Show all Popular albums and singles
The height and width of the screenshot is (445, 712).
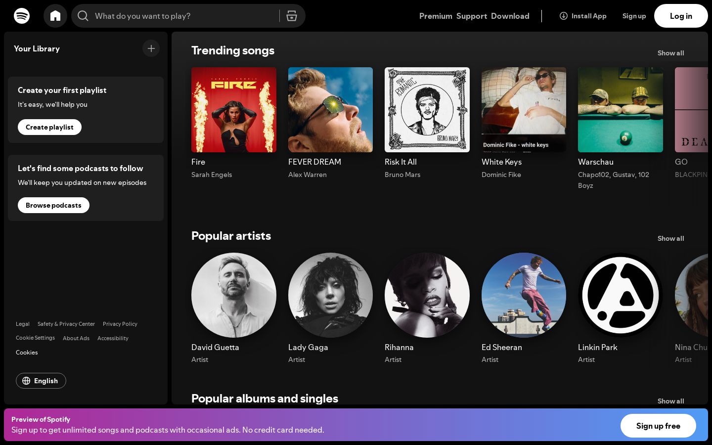click(671, 401)
